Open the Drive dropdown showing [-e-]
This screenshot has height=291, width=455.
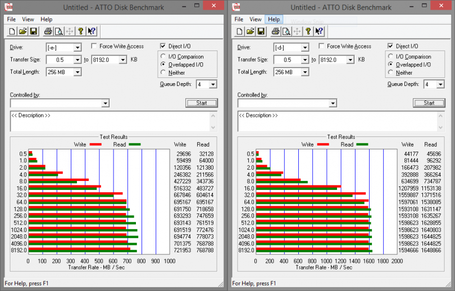click(78, 48)
